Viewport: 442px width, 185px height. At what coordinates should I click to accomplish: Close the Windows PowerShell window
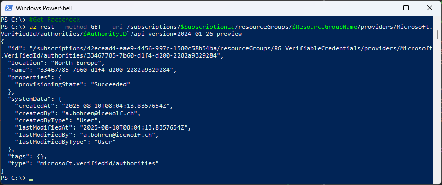coord(429,8)
